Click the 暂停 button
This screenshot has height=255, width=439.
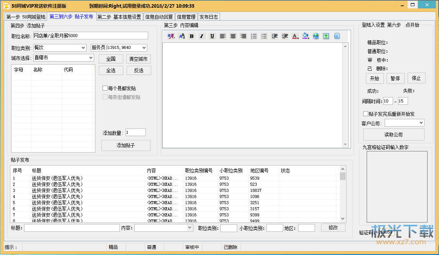[x=395, y=78]
